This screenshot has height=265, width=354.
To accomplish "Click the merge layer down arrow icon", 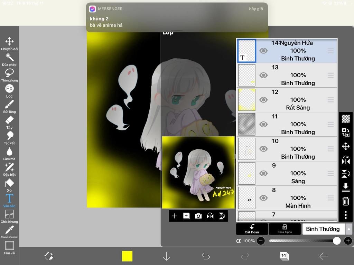I will pyautogui.click(x=346, y=187).
